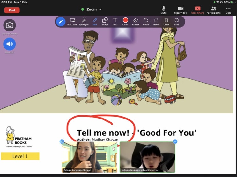The height and width of the screenshot is (177, 237).
Task: Save the annotated screen
Action: [x=176, y=22]
